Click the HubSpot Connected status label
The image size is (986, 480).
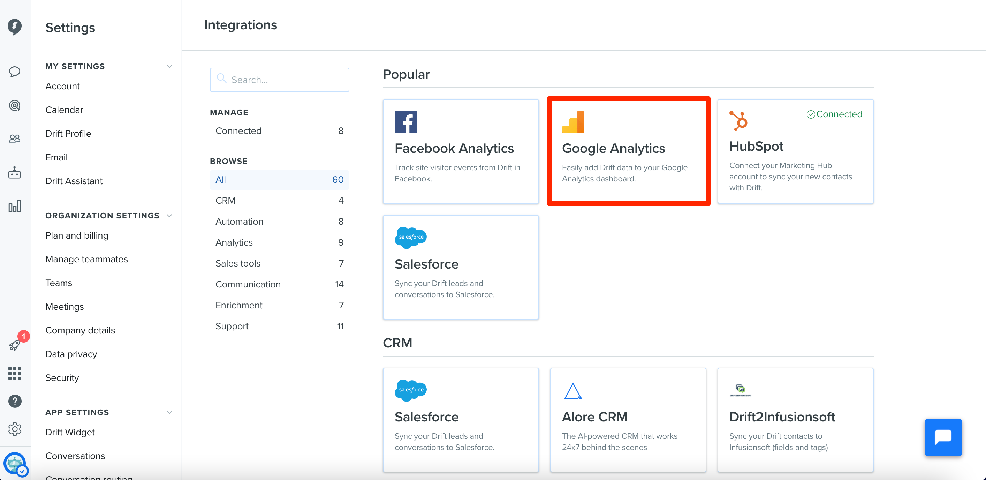coord(834,114)
